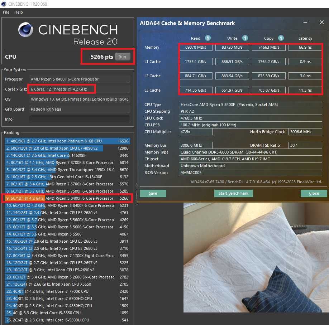Screen dimensions: 329x325
Task: Click the Close button in AIDA64
Action: [314, 193]
